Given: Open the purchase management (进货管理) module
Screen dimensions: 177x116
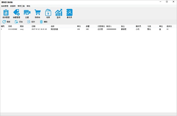Looking at the screenshot, I should click(x=6, y=14).
